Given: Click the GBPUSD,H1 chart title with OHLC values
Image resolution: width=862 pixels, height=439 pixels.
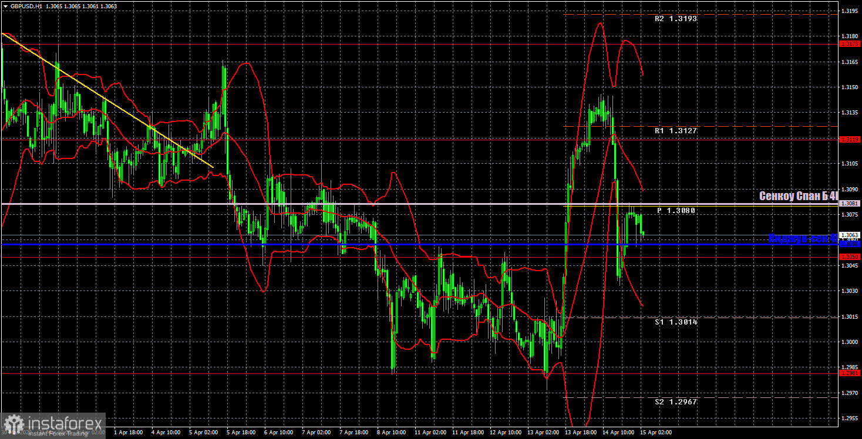Looking at the screenshot, I should point(62,5).
